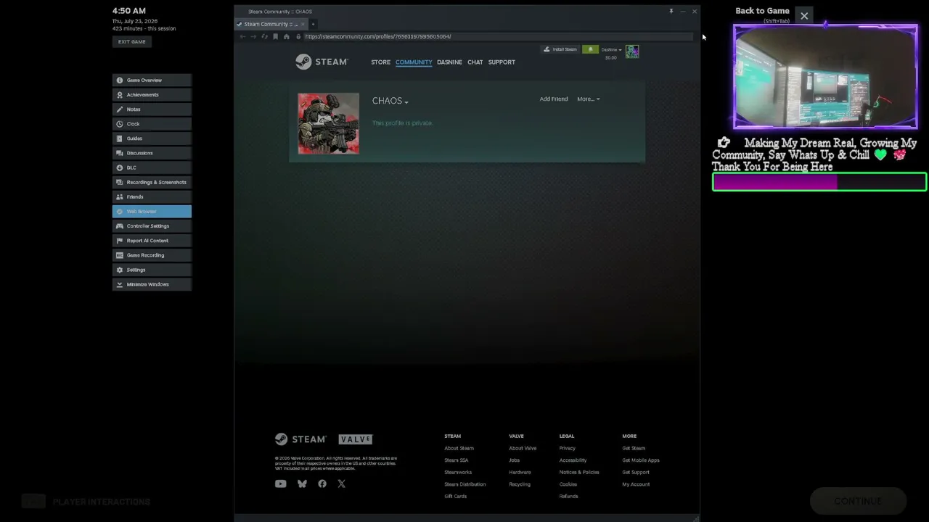Select Web Browser in the overlay sidebar
Image resolution: width=929 pixels, height=522 pixels.
(152, 211)
